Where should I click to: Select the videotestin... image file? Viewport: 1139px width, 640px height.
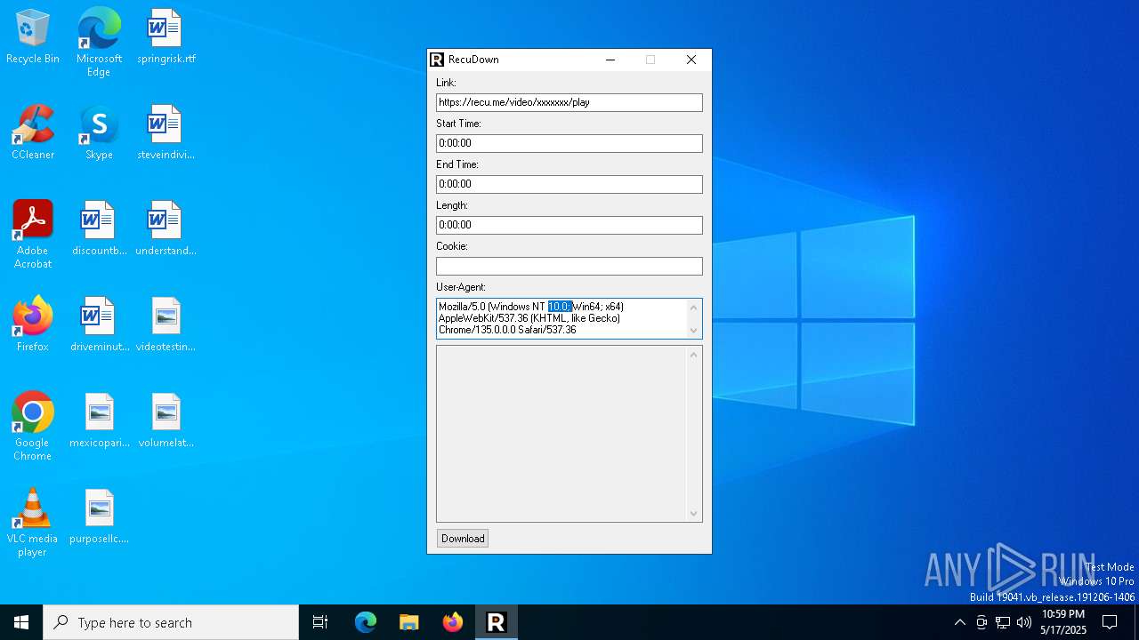[x=166, y=325]
